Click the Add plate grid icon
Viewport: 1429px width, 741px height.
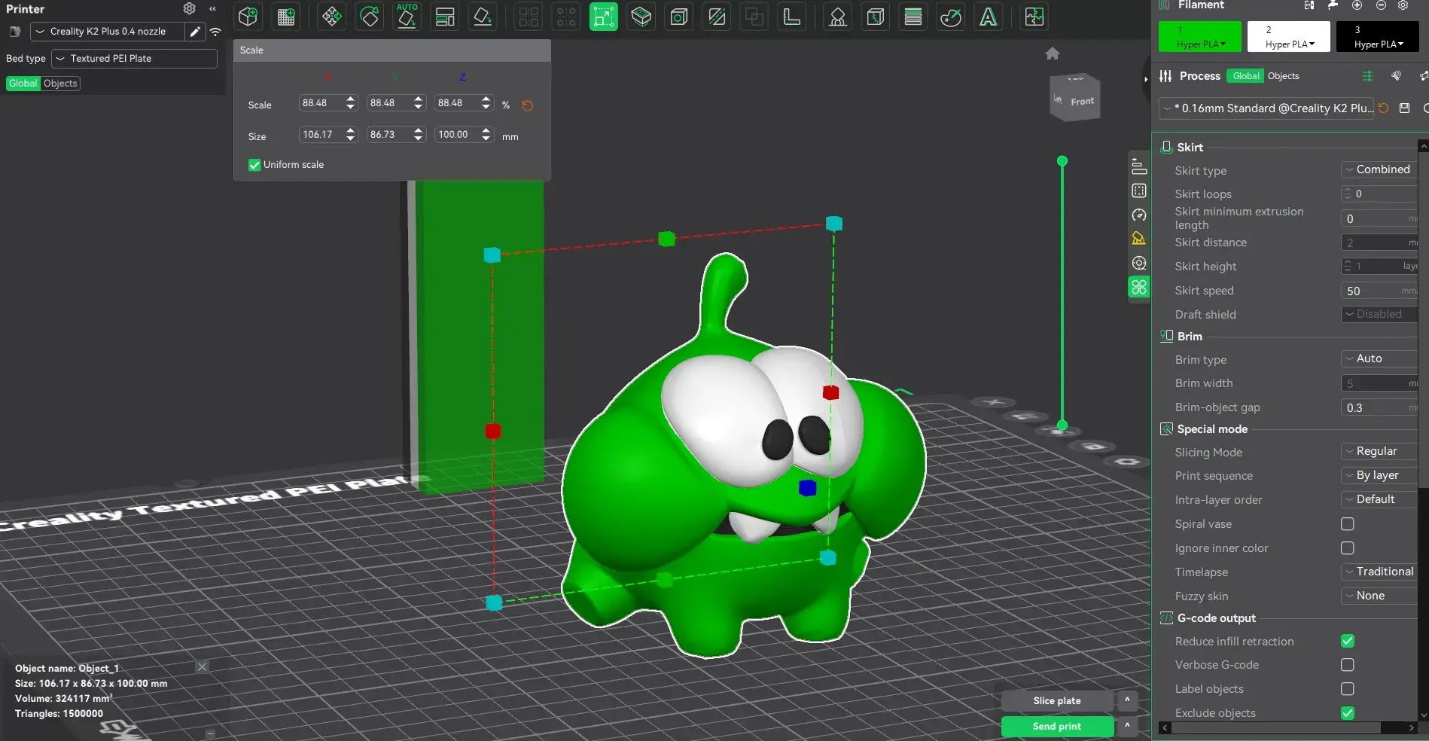[286, 17]
